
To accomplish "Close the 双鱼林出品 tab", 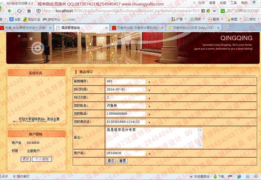I will (162, 28).
